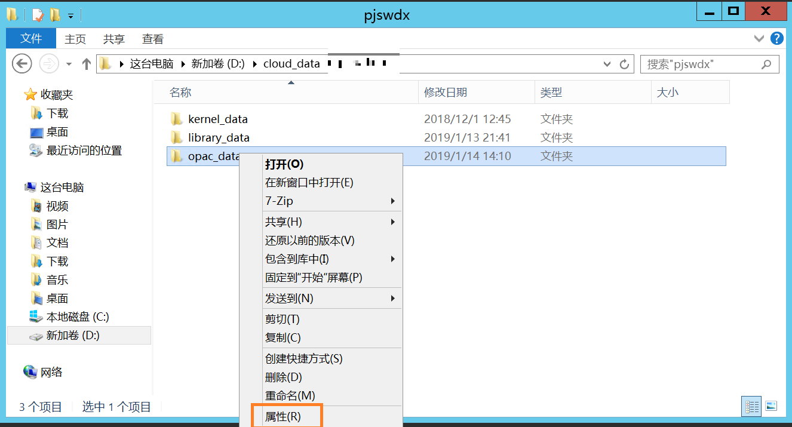Switch to large icons view icon

click(771, 406)
